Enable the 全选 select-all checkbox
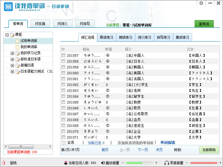The image size is (223, 167). coord(63,143)
